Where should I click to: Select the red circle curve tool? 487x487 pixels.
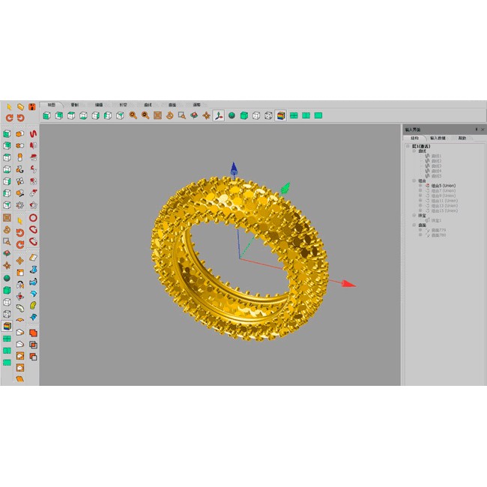[x=33, y=218]
